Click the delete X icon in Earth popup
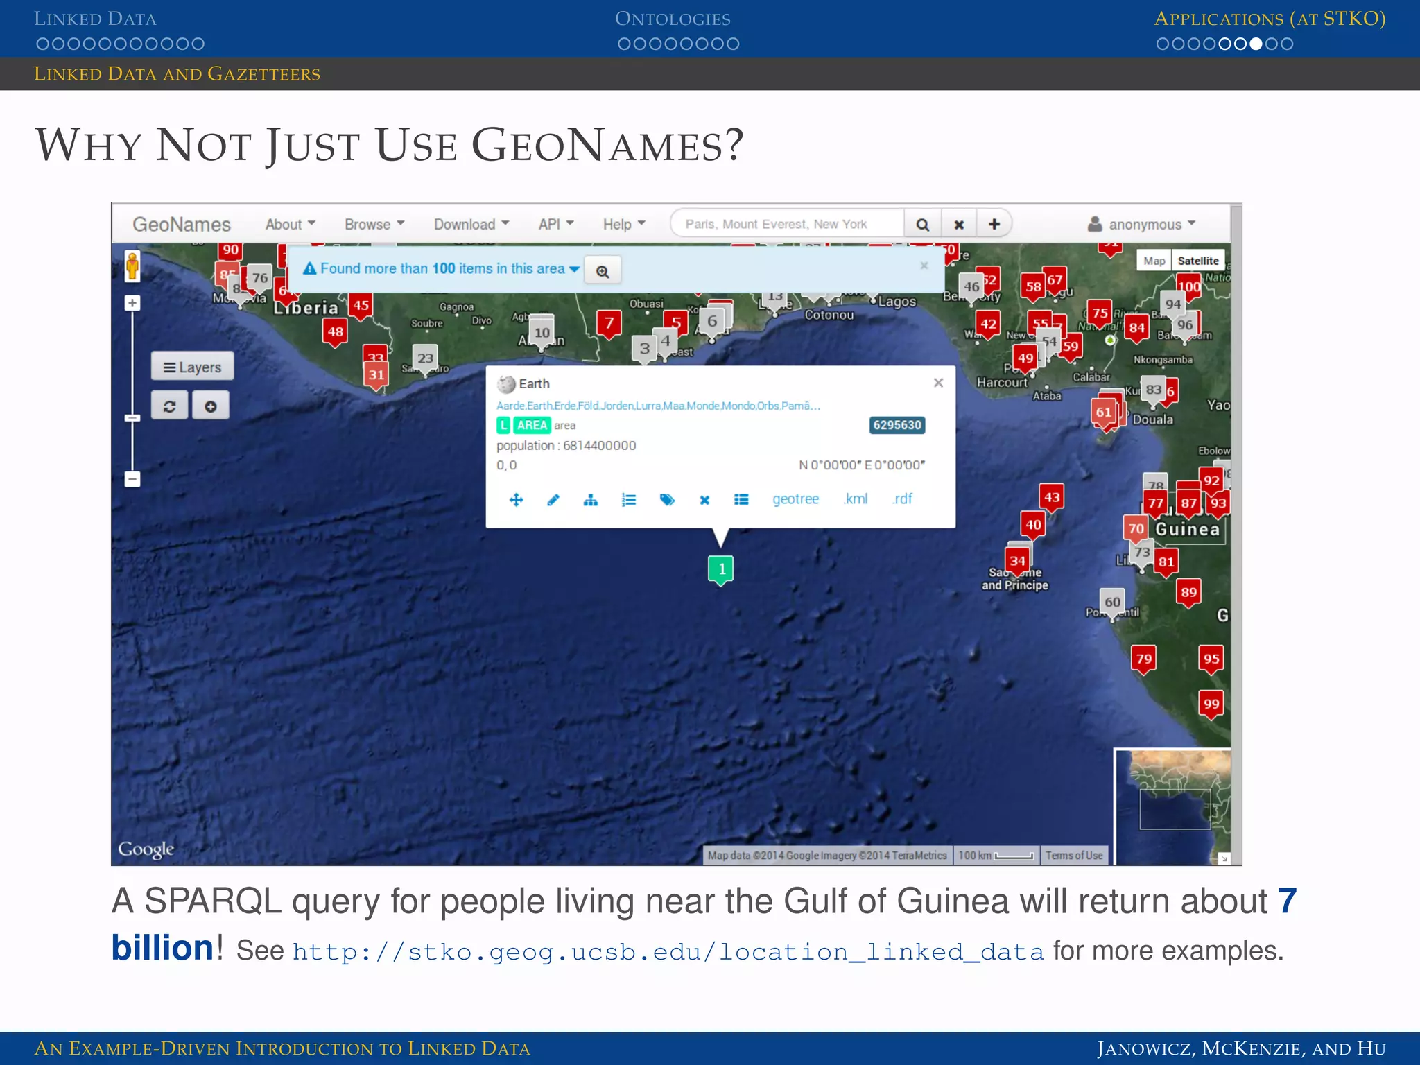This screenshot has width=1420, height=1065. [x=704, y=500]
